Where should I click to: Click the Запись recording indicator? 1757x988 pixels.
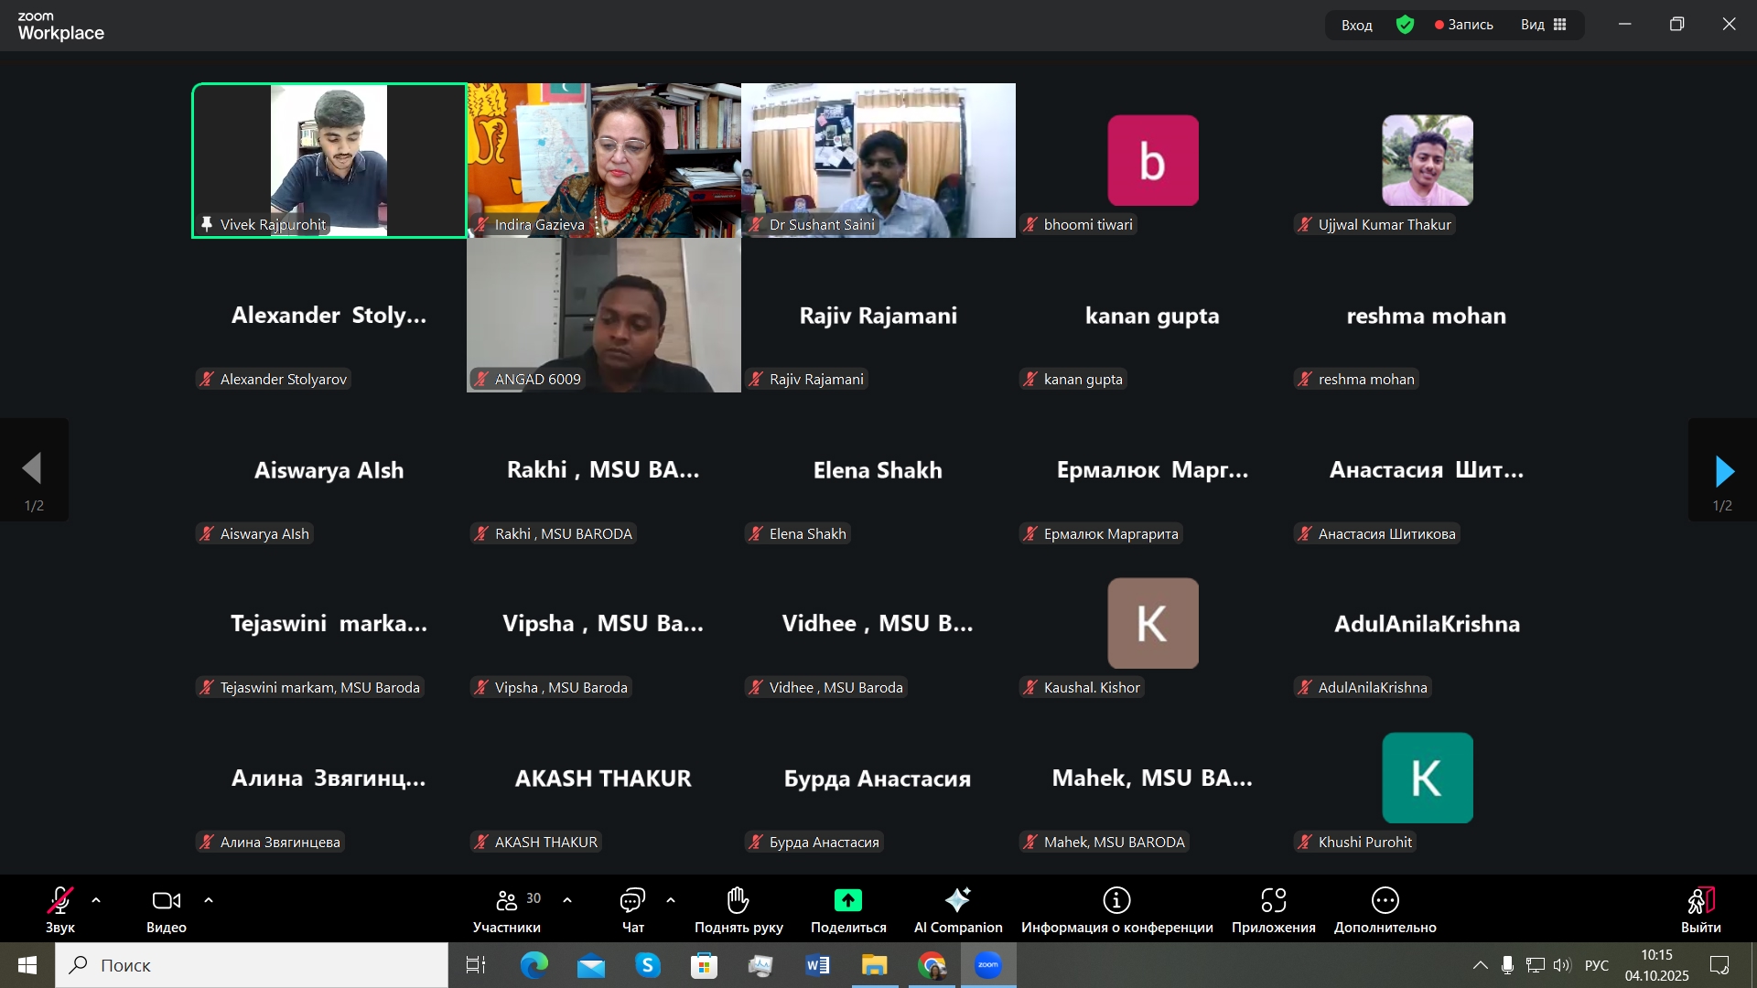[1464, 25]
